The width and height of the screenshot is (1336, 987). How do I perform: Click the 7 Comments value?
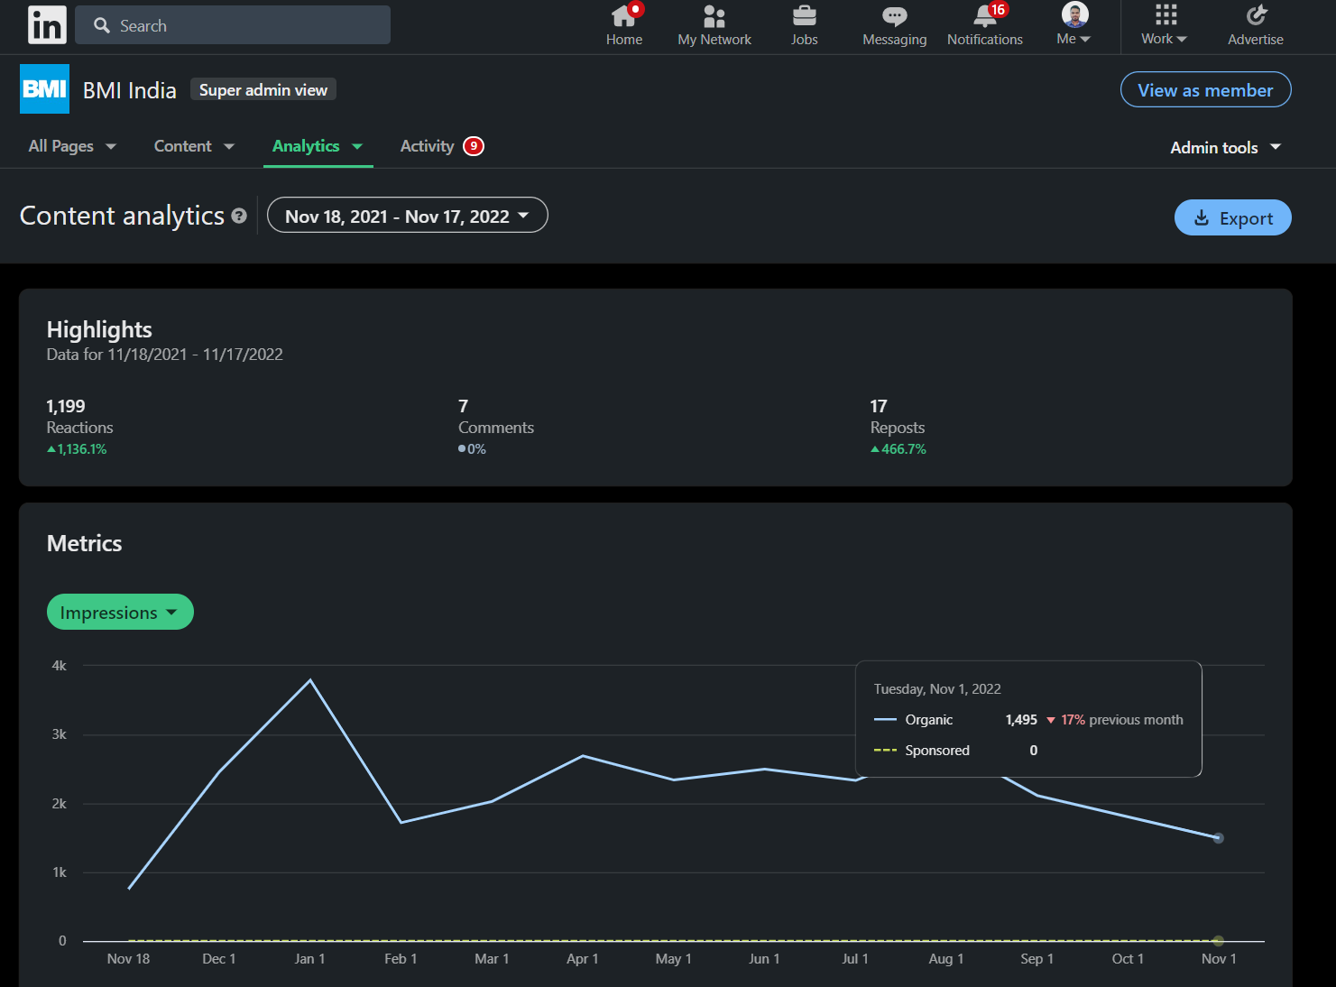[463, 406]
